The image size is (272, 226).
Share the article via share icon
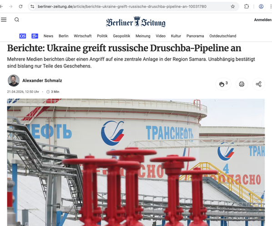258,84
